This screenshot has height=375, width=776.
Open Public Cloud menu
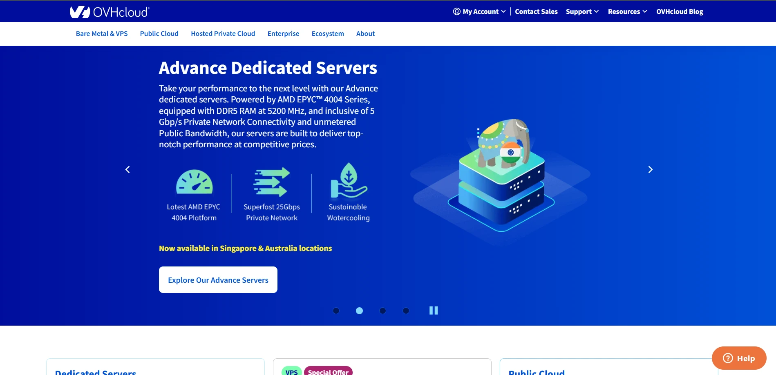[159, 33]
